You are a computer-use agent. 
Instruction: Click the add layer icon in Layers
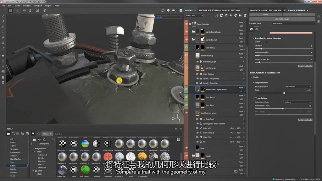pos(226,15)
